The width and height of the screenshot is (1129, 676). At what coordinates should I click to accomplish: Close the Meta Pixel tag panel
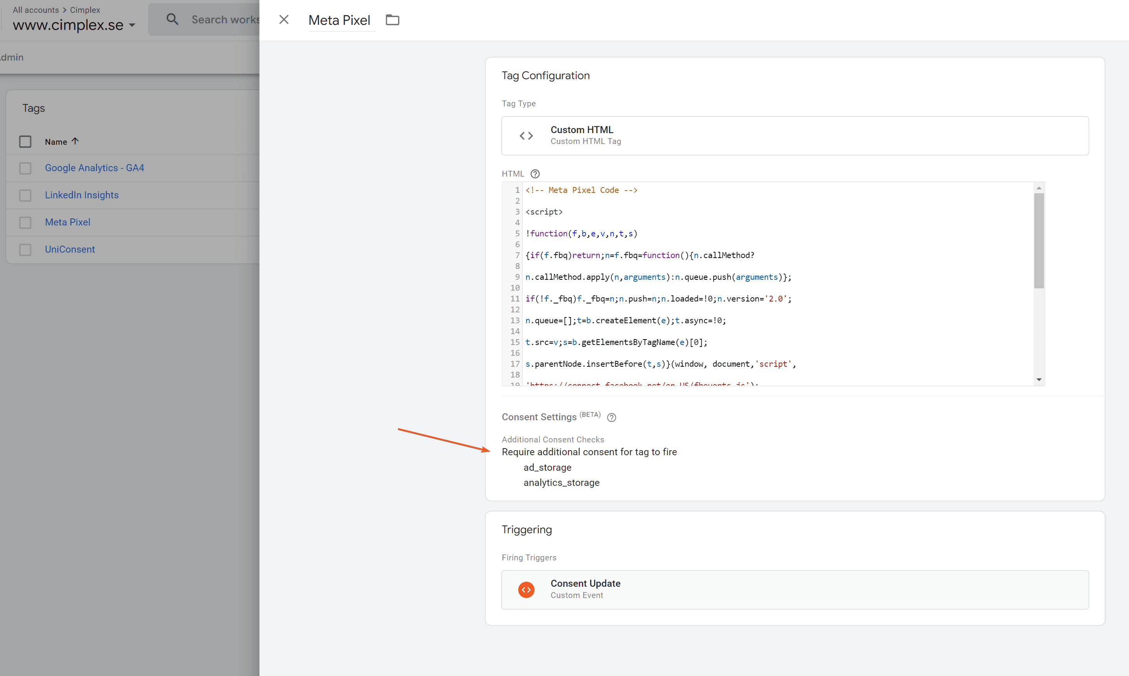pos(284,19)
